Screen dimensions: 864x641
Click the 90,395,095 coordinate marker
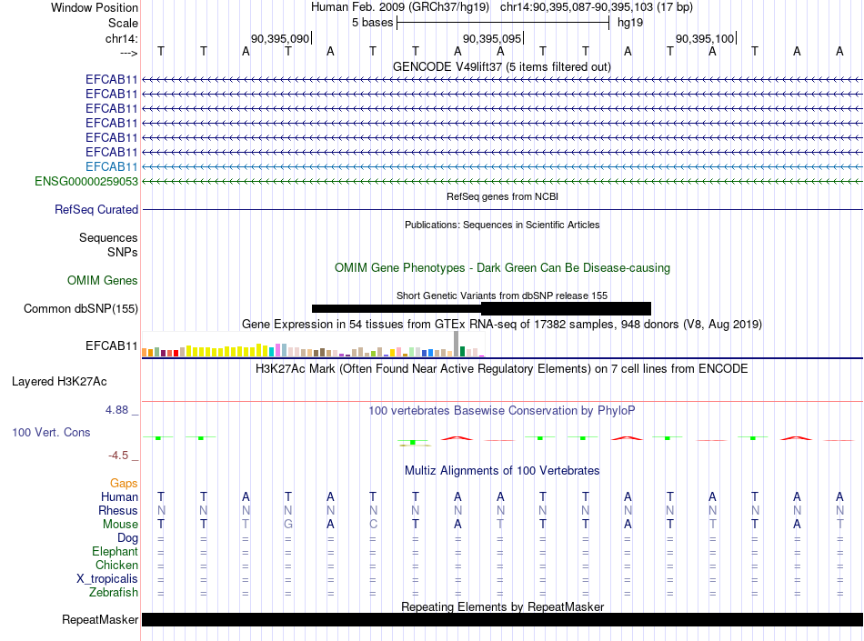tap(492, 38)
